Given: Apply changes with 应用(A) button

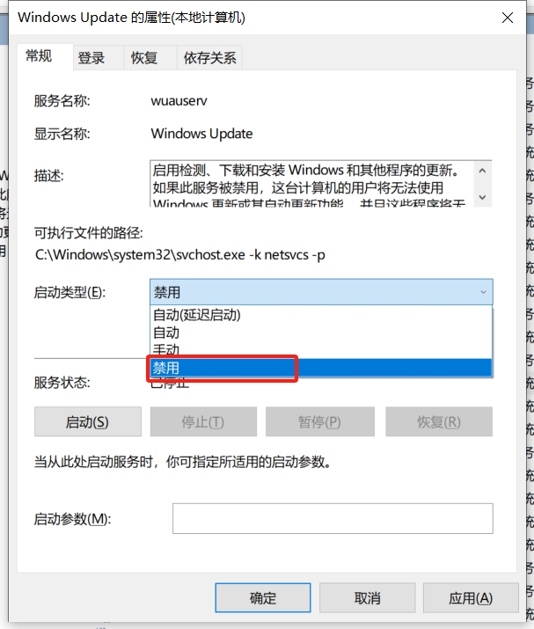Looking at the screenshot, I should pos(471,597).
